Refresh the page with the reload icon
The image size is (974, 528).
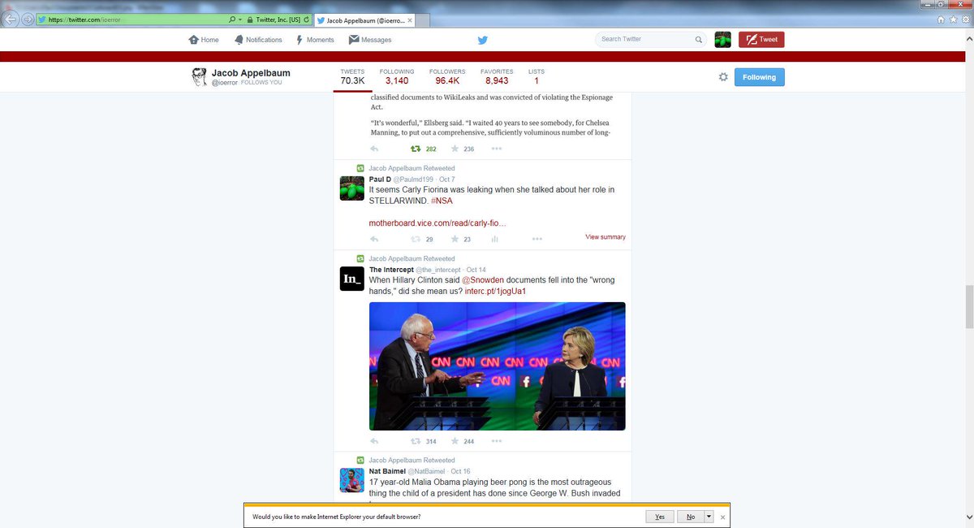305,19
